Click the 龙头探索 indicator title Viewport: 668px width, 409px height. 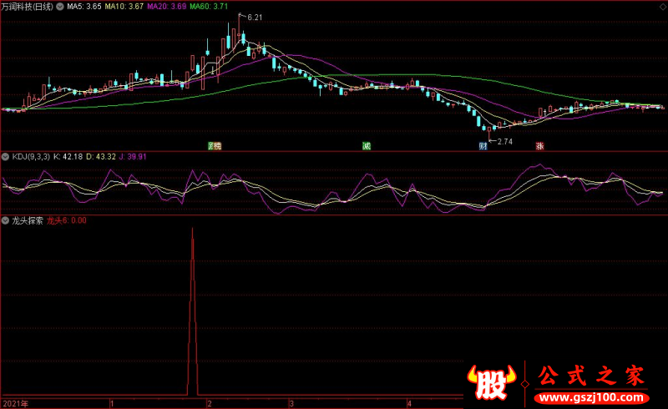28,220
